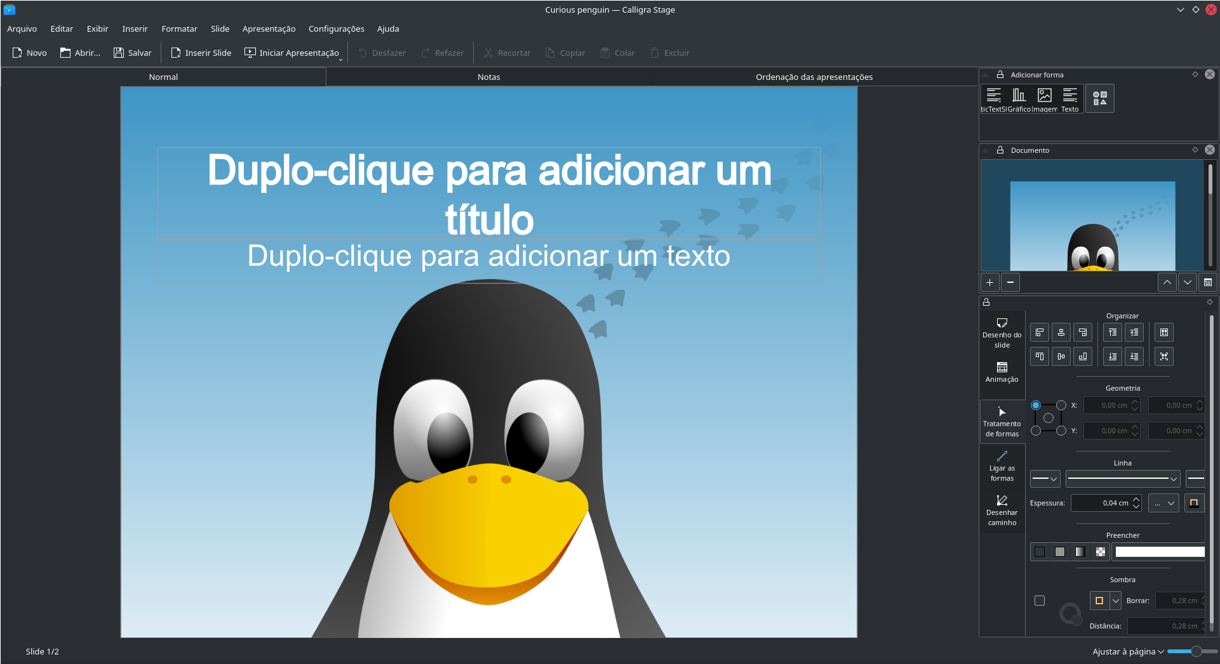Click the Imagem shape icon
The width and height of the screenshot is (1220, 664).
(x=1044, y=98)
